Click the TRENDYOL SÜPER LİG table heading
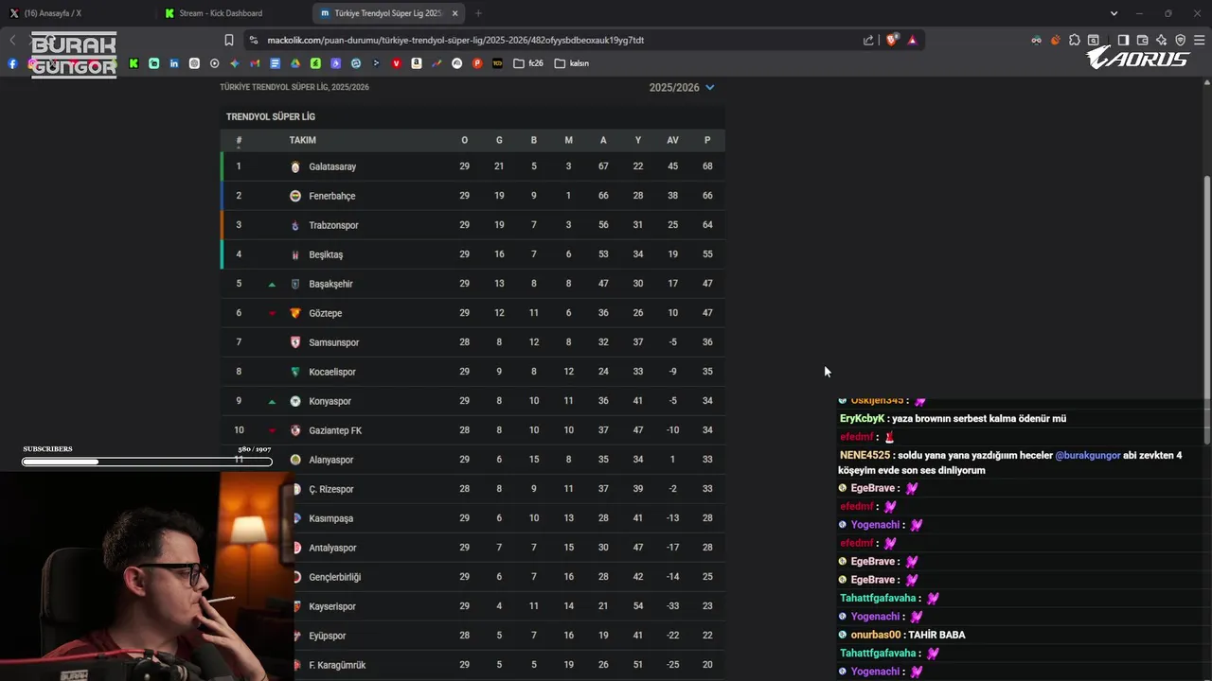The image size is (1212, 681). point(271,116)
